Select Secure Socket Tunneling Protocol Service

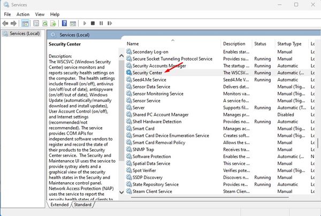point(172,58)
